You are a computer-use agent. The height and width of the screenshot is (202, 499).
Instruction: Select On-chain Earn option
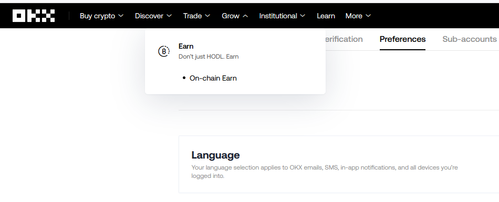click(x=213, y=78)
